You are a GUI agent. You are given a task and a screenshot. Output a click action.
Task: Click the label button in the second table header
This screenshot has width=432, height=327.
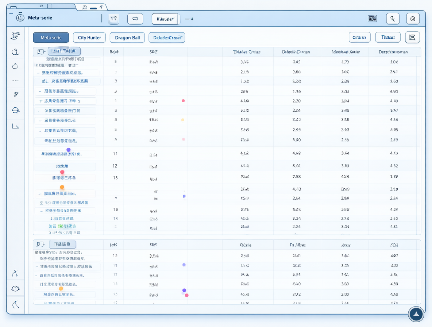click(62, 244)
